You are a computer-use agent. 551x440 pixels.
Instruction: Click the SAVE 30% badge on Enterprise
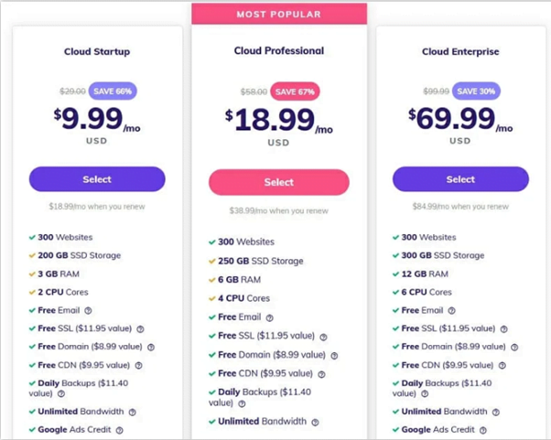(x=476, y=91)
